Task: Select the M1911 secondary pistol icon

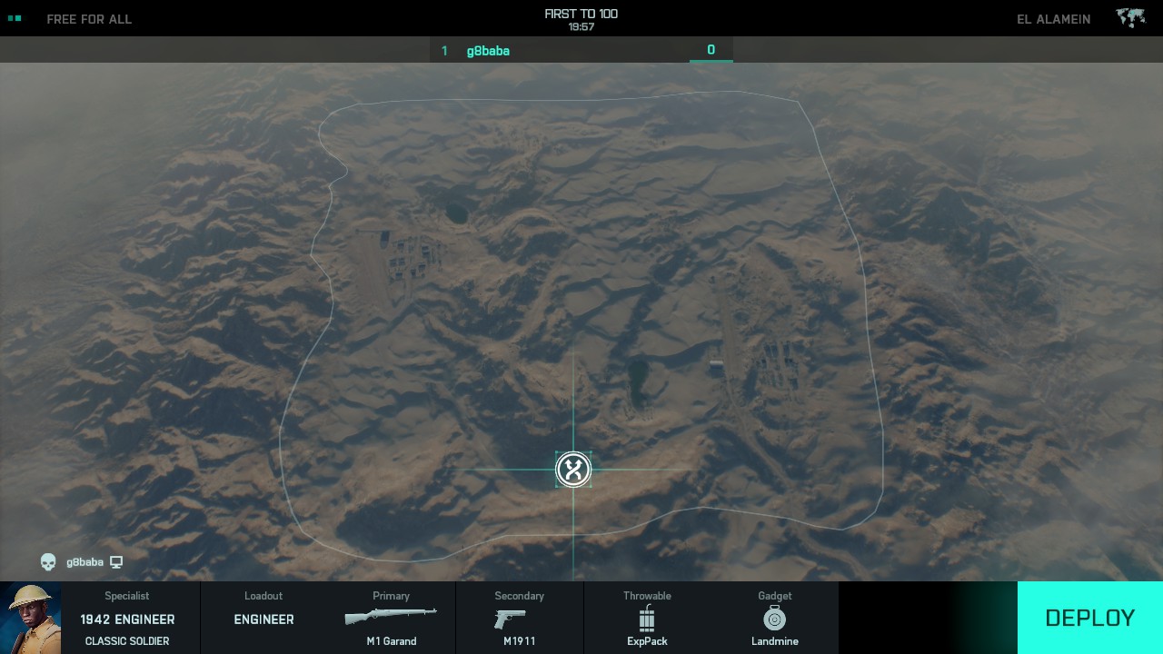Action: [x=510, y=619]
